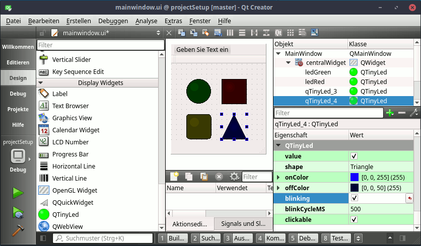Screen dimensions: 421x246
Task: Toggle the clickable property checkbox
Action: click(x=354, y=219)
